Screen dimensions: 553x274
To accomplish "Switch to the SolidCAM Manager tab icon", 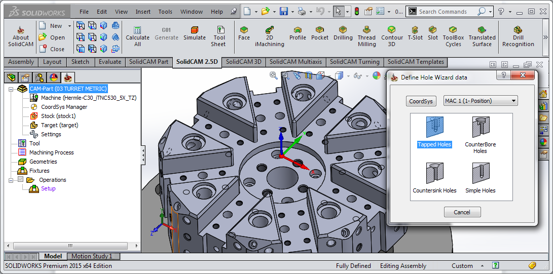I will tap(68, 77).
